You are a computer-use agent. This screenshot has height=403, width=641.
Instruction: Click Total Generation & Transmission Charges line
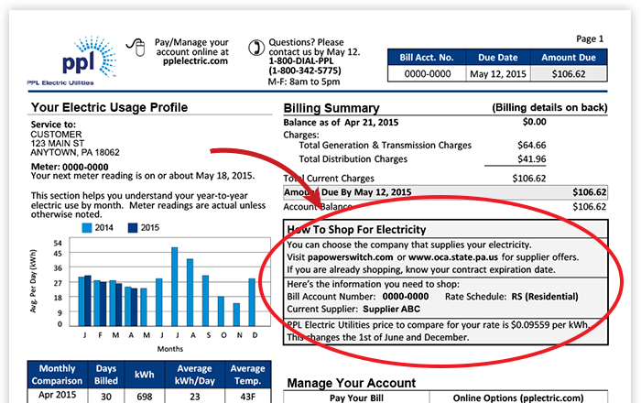(386, 145)
